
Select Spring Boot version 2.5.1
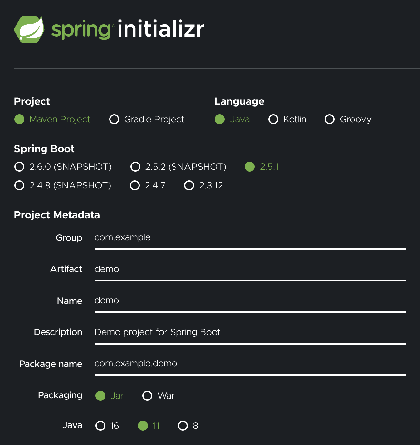pos(250,167)
